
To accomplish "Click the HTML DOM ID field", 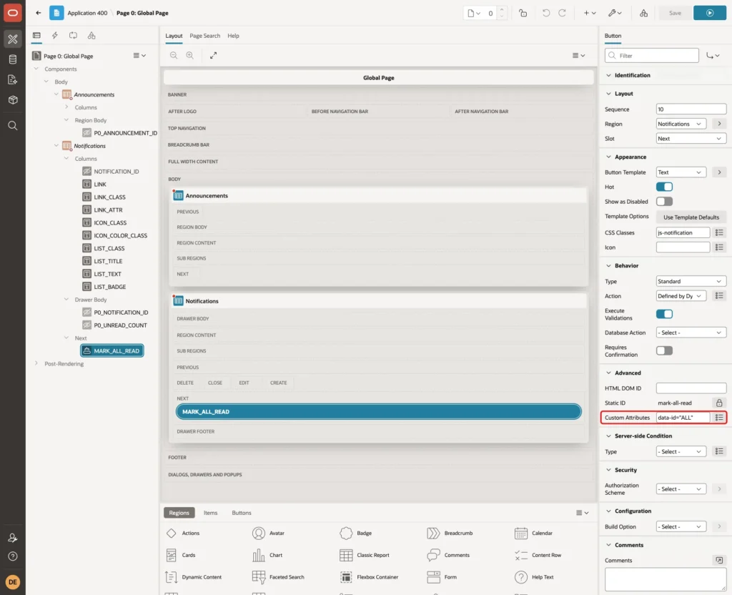I will pos(691,388).
